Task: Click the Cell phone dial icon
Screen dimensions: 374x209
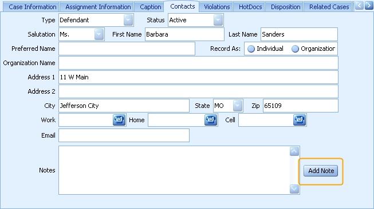Action: coord(300,120)
